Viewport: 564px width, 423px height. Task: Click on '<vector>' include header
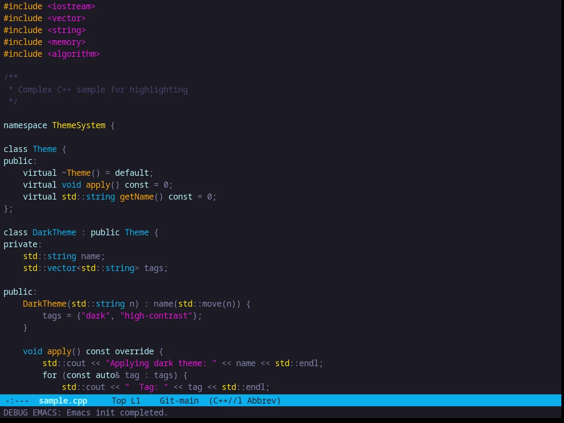click(x=67, y=18)
